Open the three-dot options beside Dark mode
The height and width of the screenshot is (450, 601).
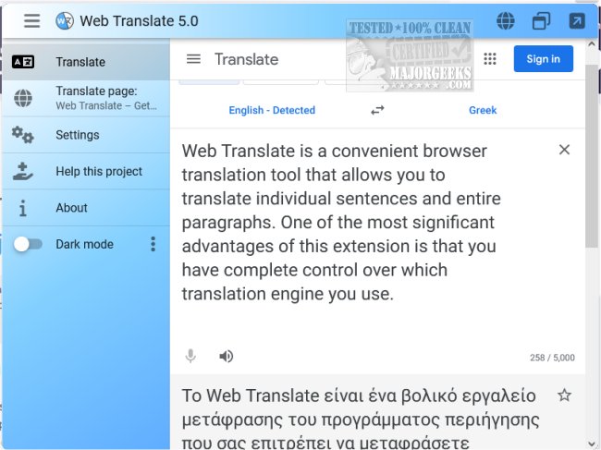tap(153, 244)
